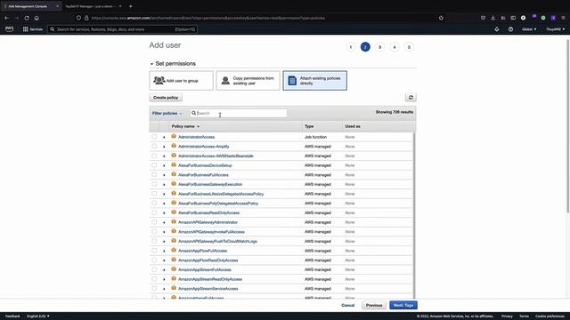Expand the AlexaForBusinessFullAccess row arrow
This screenshot has height=320, width=570.
[x=164, y=175]
